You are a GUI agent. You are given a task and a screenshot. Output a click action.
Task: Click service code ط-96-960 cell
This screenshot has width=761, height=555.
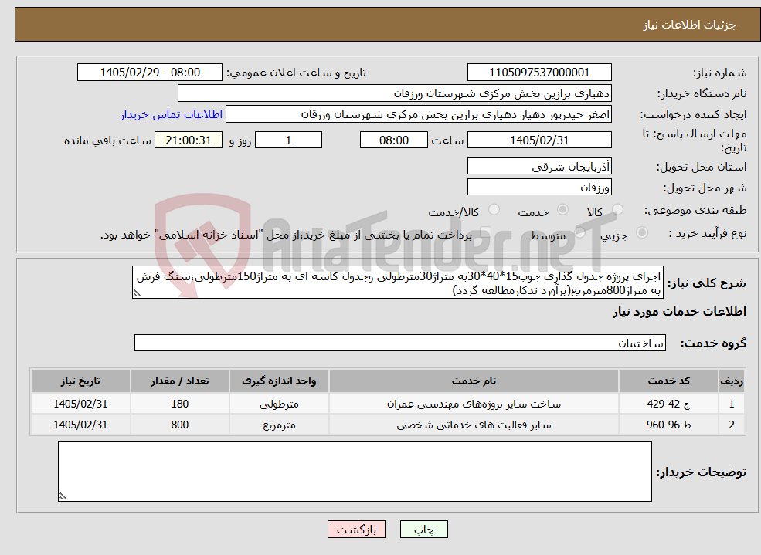coord(668,425)
